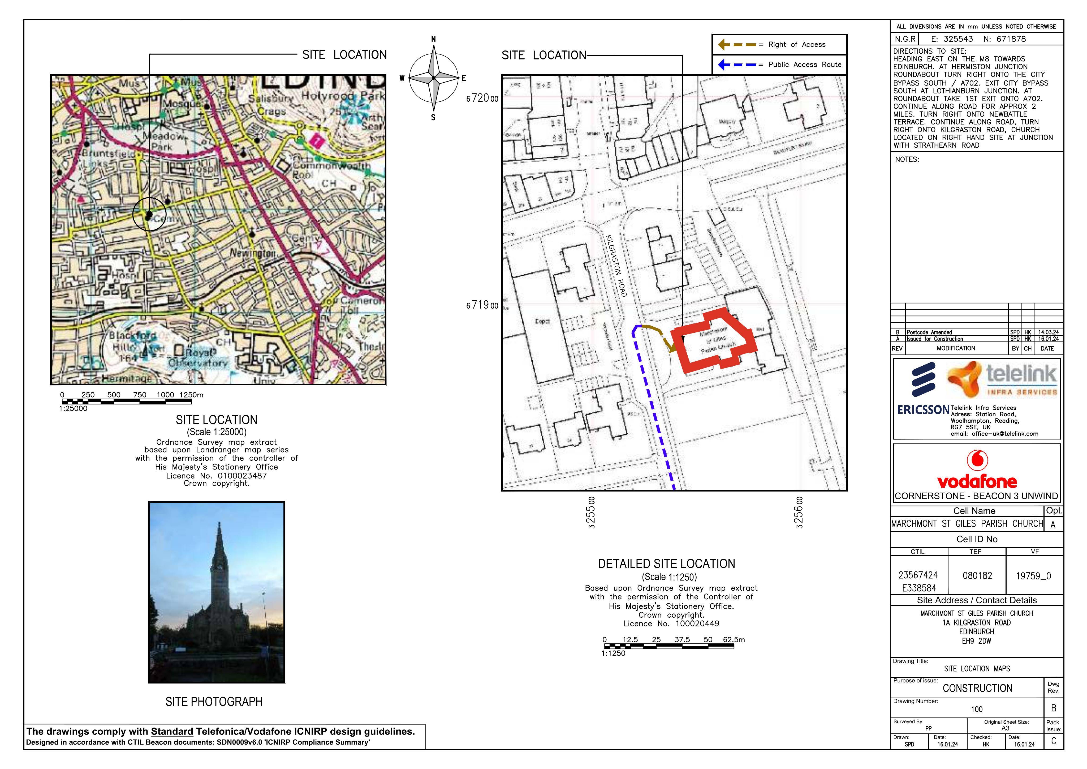Select 'Licence No. 0100023487' text

(216, 476)
